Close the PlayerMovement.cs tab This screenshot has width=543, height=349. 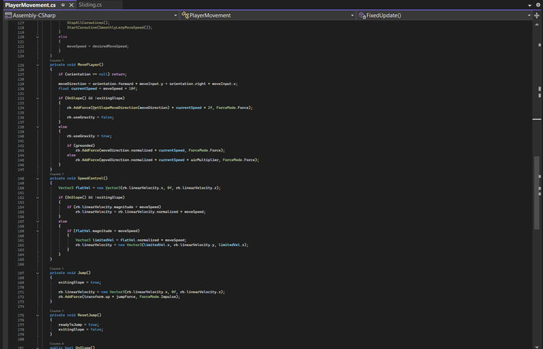point(71,5)
